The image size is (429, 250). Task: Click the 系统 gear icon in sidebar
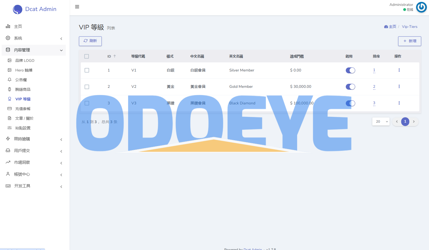[x=8, y=38]
